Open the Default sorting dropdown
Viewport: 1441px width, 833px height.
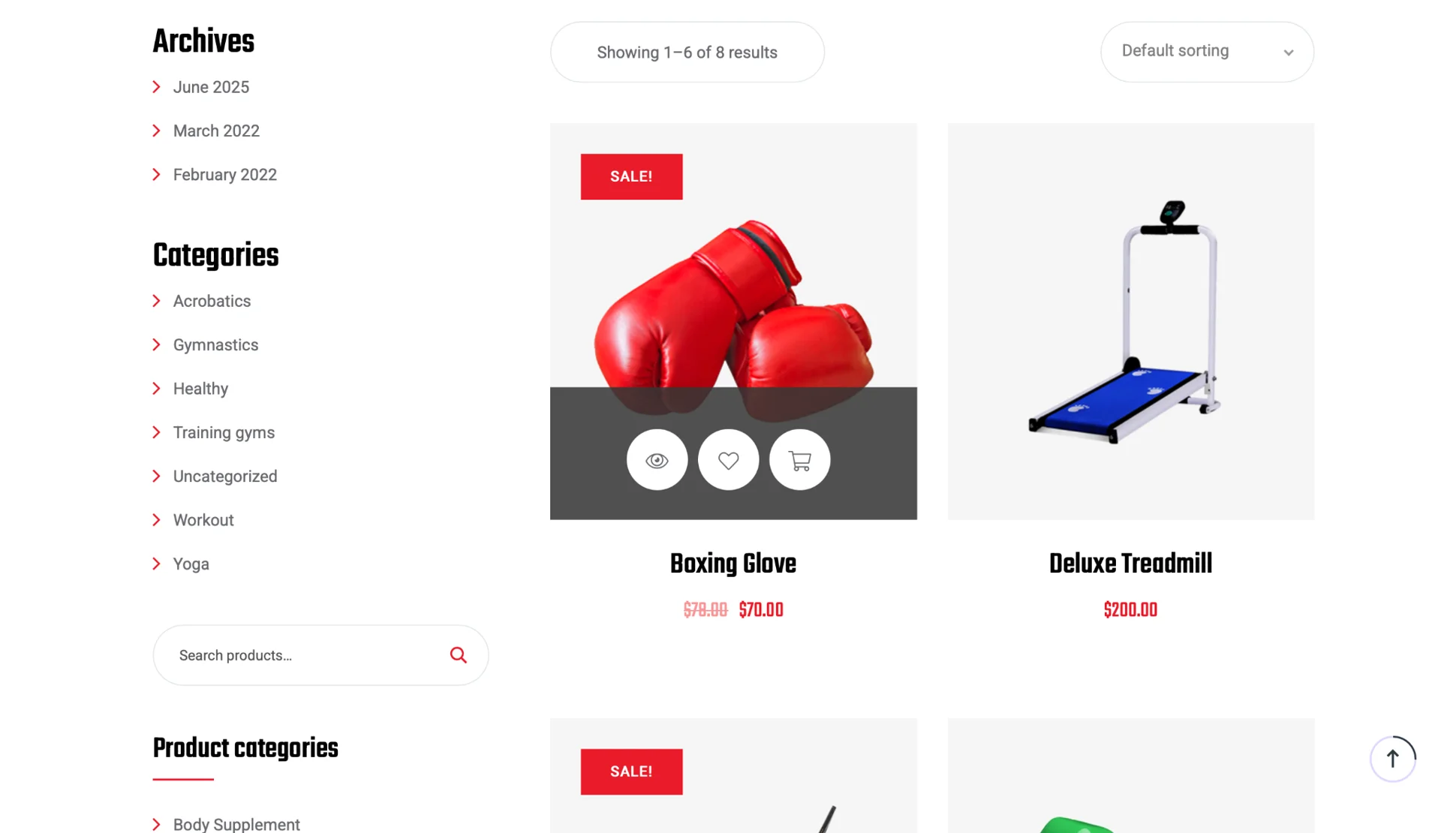(x=1207, y=52)
